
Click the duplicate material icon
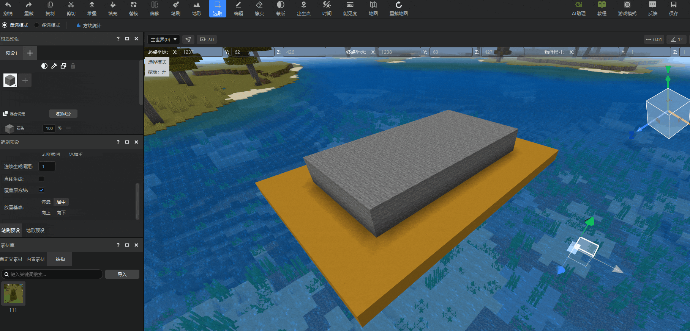(63, 66)
